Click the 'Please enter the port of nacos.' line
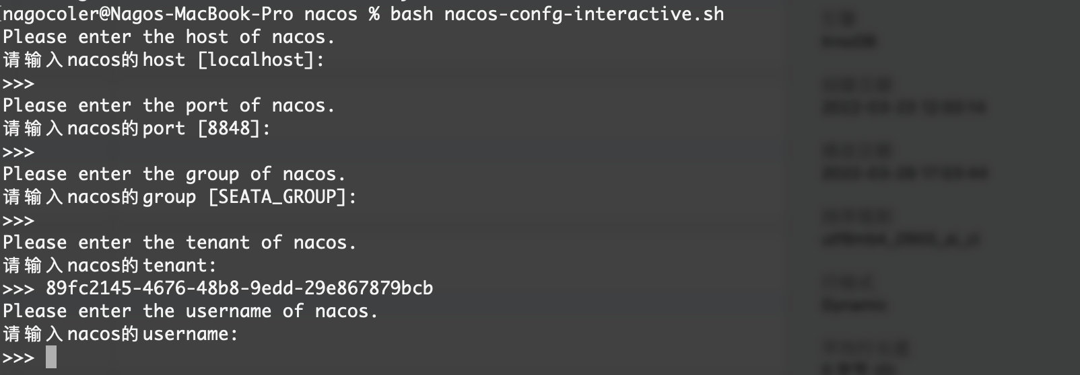1080x375 pixels. click(x=168, y=106)
